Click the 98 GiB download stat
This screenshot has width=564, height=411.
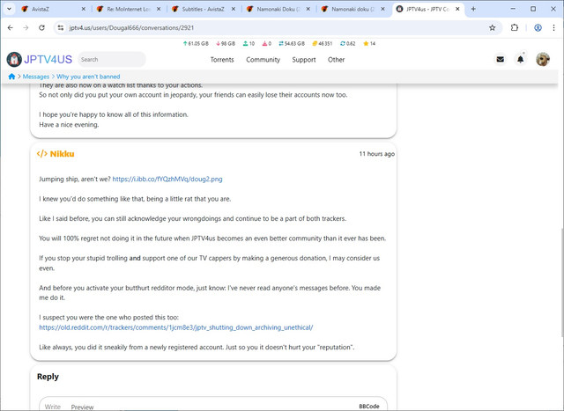[x=226, y=43]
